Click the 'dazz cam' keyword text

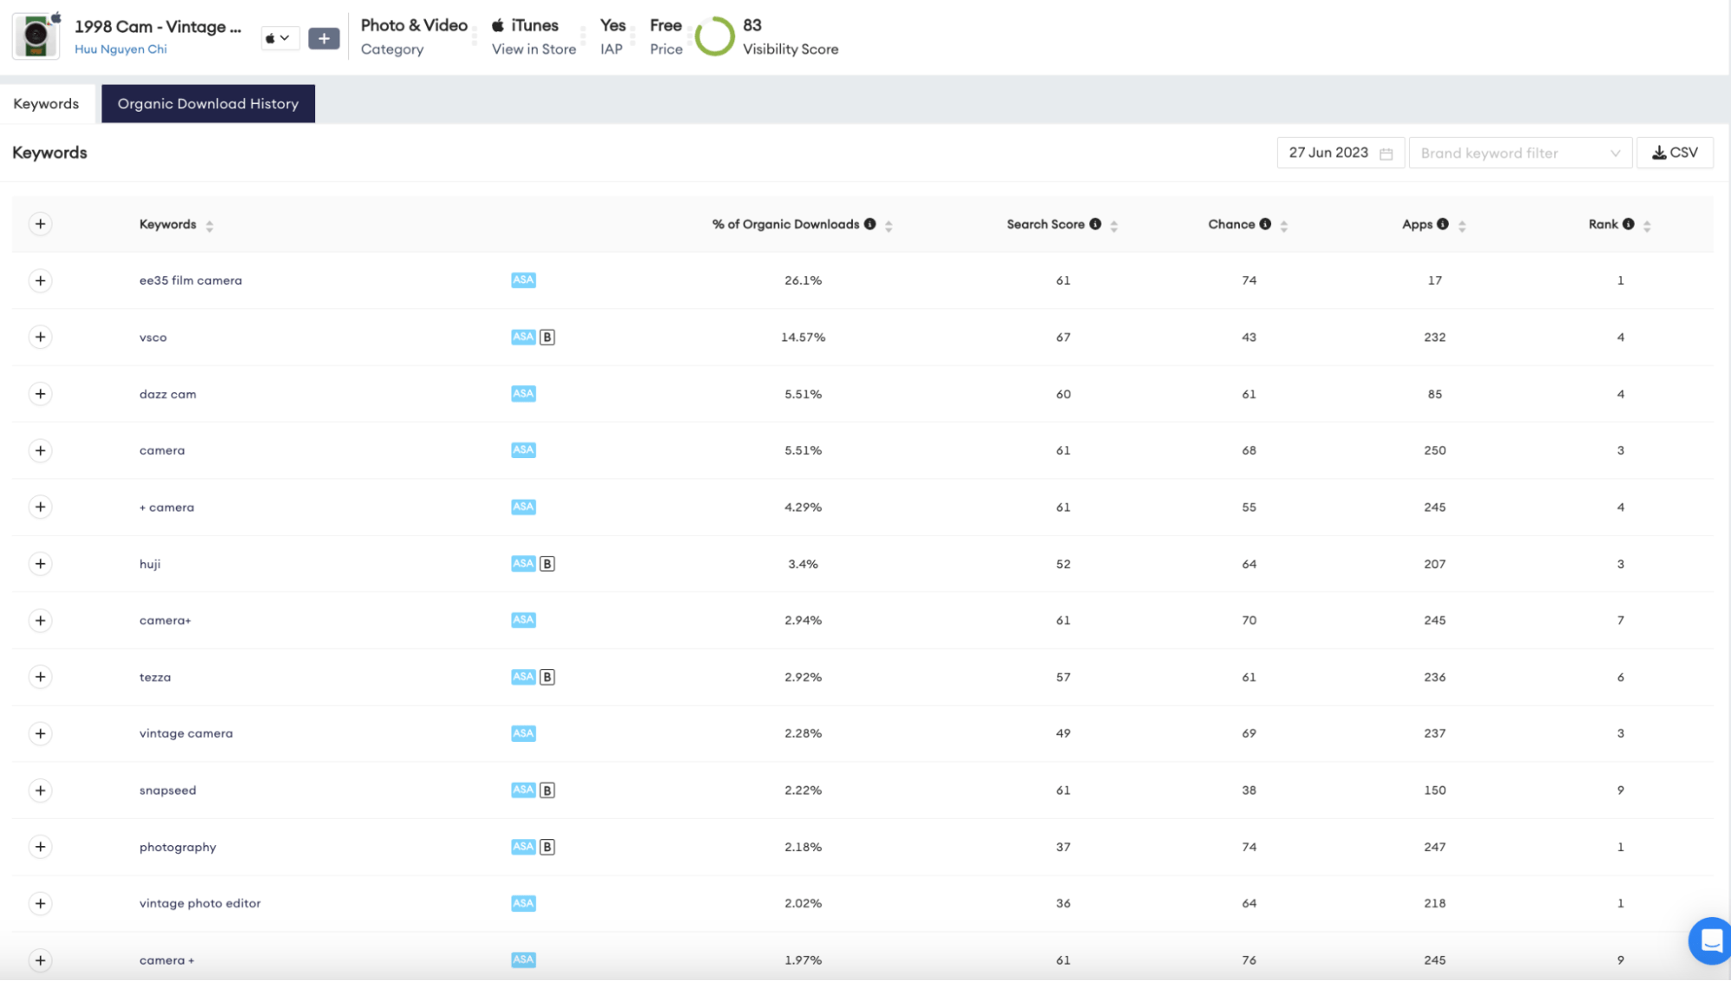(168, 394)
